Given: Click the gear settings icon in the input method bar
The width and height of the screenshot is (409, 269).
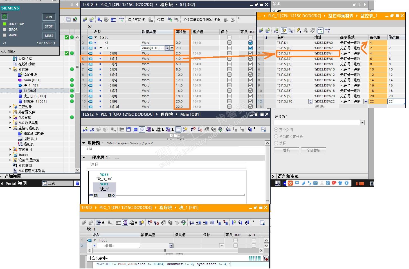Looking at the screenshot, I should point(347,183).
